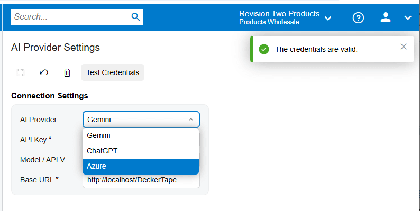Click the green success checkmark icon
Image resolution: width=420 pixels, height=211 pixels.
pos(264,49)
